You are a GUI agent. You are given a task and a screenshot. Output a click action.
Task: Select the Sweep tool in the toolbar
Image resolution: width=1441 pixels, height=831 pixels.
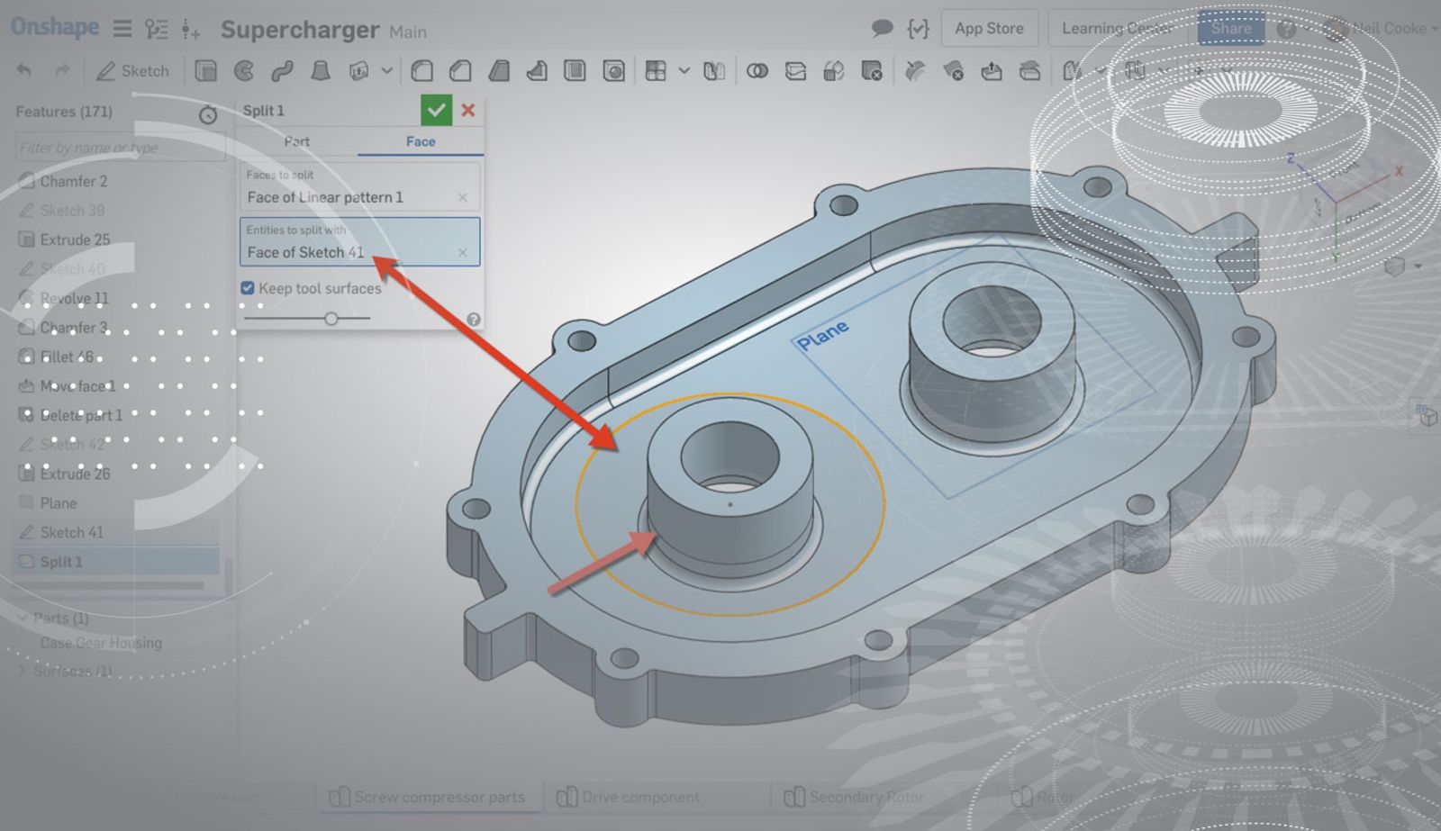(x=282, y=71)
